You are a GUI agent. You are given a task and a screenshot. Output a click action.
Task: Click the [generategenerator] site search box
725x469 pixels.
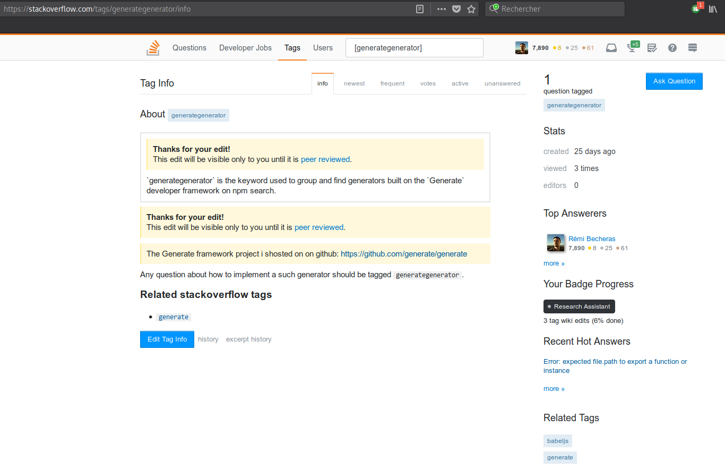[415, 48]
